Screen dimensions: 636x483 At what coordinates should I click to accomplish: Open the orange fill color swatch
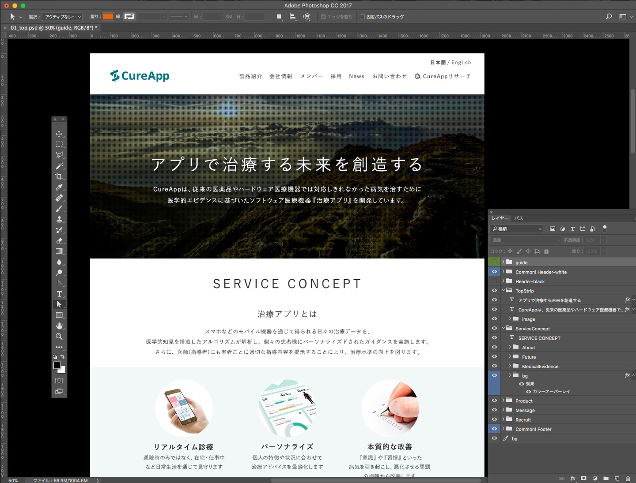point(108,17)
